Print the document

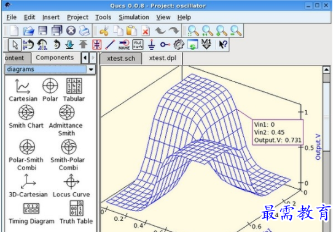point(85,31)
